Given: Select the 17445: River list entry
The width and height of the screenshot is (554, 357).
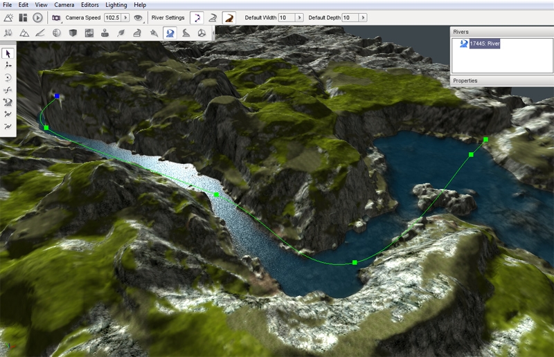Looking at the screenshot, I should coord(484,44).
